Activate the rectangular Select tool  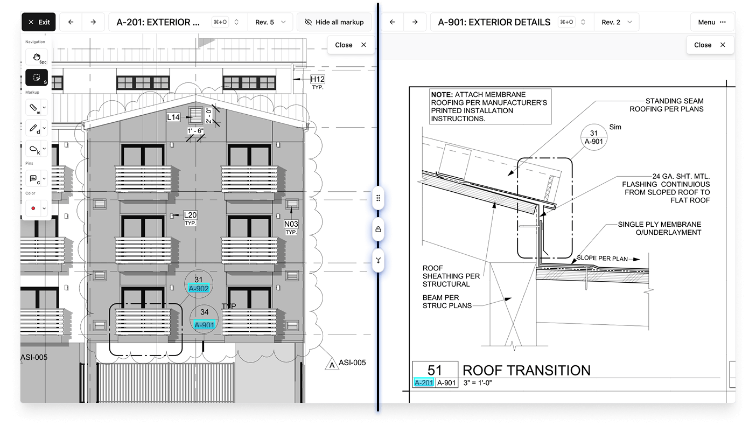coord(36,77)
